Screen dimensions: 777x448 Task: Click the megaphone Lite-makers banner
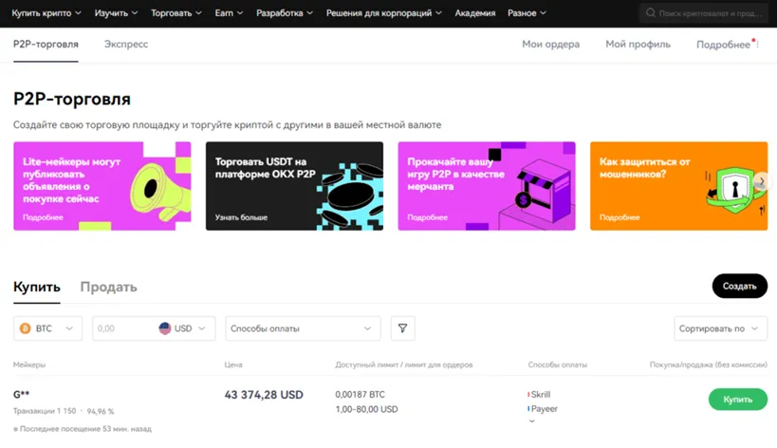point(102,186)
